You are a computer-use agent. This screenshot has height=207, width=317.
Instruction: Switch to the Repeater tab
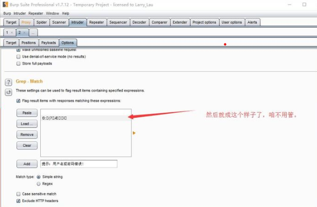coord(96,22)
